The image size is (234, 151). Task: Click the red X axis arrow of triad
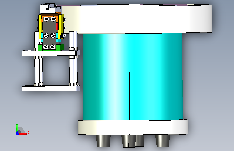(23, 134)
